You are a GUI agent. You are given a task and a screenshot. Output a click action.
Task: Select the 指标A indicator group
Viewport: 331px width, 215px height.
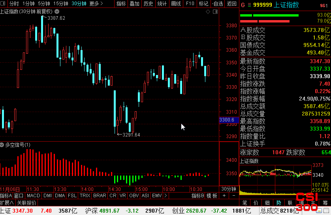coord(6,196)
